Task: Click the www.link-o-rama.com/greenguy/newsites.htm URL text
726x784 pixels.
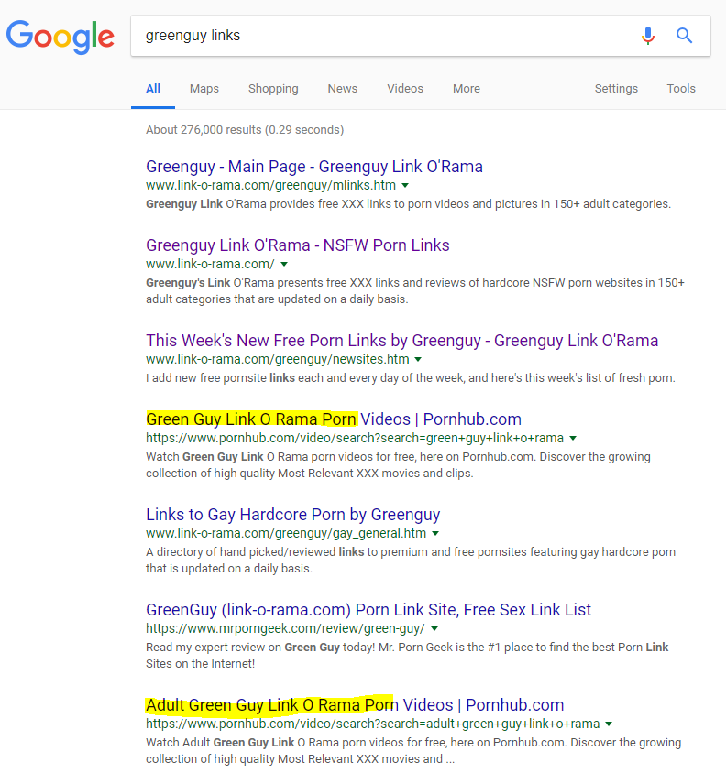Action: click(277, 360)
